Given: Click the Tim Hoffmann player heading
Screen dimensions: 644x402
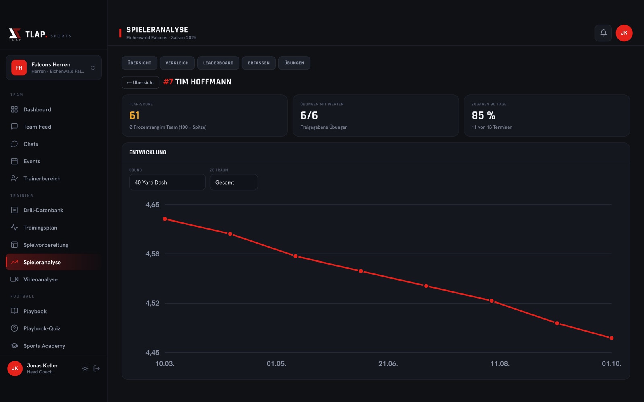Looking at the screenshot, I should 197,82.
